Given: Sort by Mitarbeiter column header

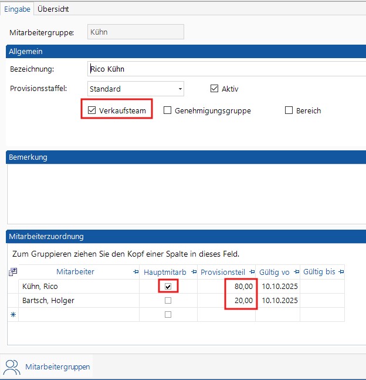Looking at the screenshot, I should pyautogui.click(x=75, y=272).
